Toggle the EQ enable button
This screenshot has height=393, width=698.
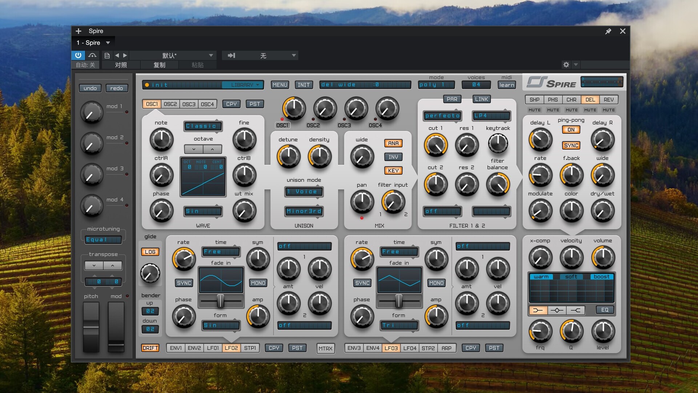pos(605,310)
